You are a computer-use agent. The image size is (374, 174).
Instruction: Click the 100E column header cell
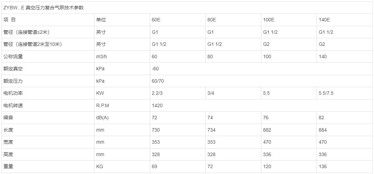click(x=269, y=20)
